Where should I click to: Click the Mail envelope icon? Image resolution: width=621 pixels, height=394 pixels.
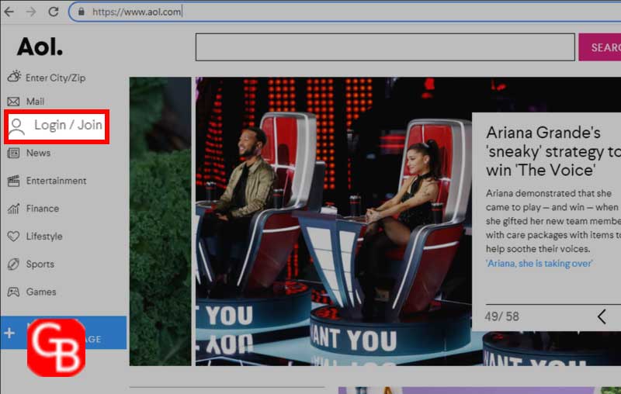[13, 102]
